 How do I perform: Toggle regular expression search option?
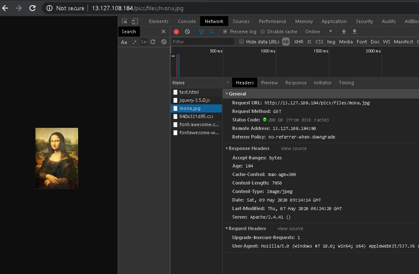(x=134, y=42)
